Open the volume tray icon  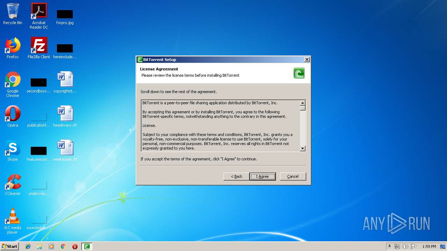(x=405, y=246)
